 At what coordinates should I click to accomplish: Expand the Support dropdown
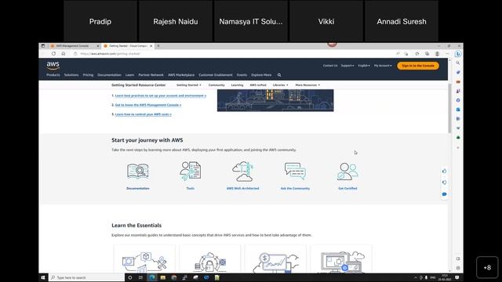tap(347, 66)
